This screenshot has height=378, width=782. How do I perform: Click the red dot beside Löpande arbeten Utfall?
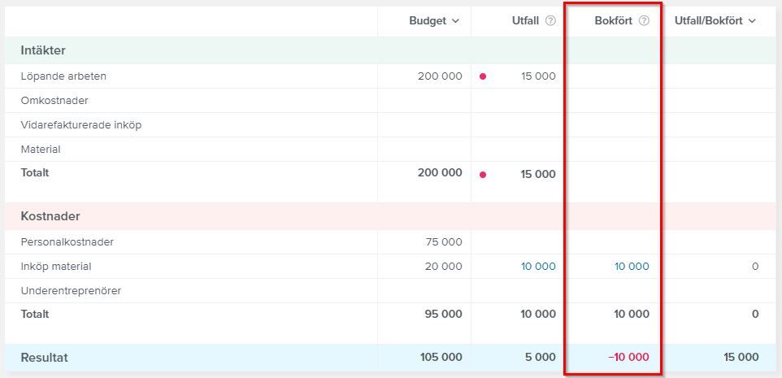tap(483, 76)
